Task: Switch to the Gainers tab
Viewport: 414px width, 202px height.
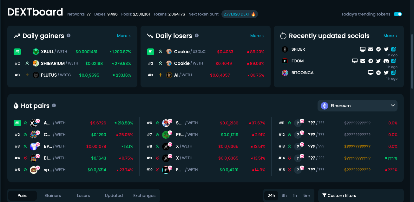Action: click(x=53, y=196)
